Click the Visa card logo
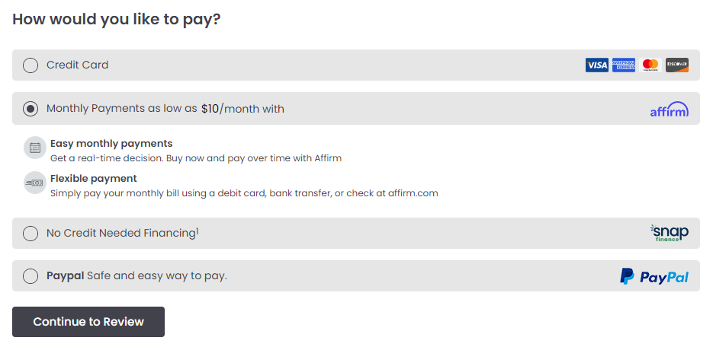This screenshot has height=350, width=713. pos(596,65)
